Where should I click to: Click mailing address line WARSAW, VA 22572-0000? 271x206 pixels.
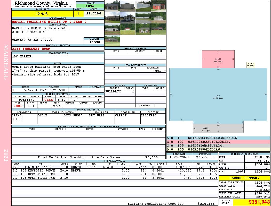tap(32, 40)
